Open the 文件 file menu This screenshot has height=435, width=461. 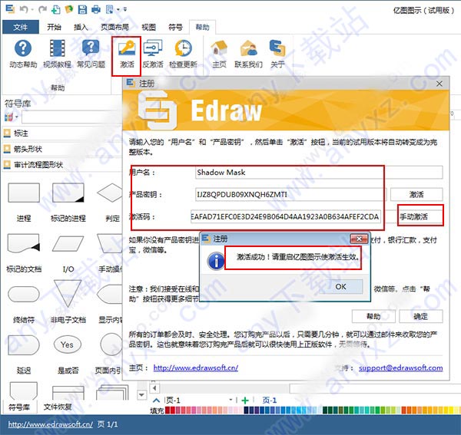coord(21,28)
